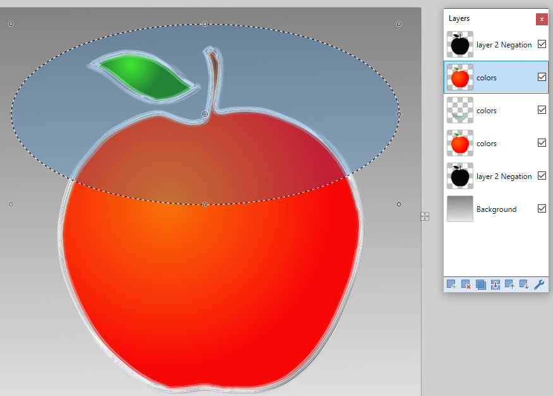Select the topmost layer 2 Negation thumbnail
The image size is (553, 396).
460,44
